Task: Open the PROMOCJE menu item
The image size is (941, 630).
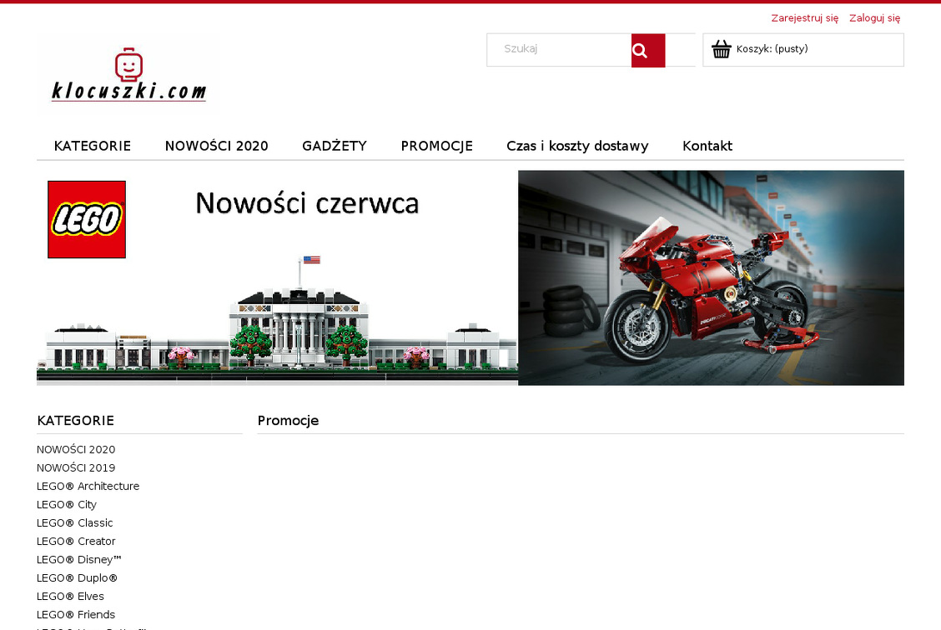Action: 437,146
